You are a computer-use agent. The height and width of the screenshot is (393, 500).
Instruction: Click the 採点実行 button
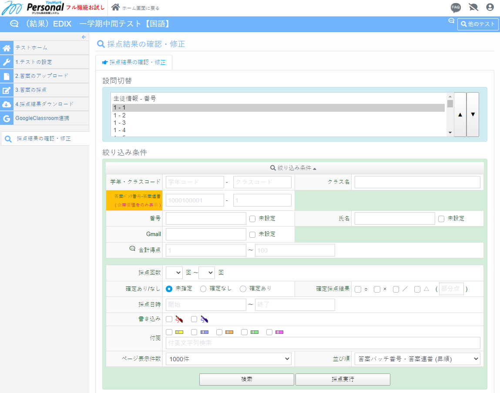click(342, 379)
